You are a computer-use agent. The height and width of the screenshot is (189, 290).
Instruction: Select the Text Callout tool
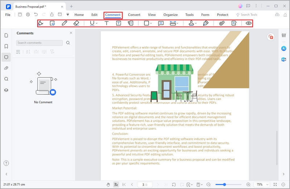click(130, 23)
